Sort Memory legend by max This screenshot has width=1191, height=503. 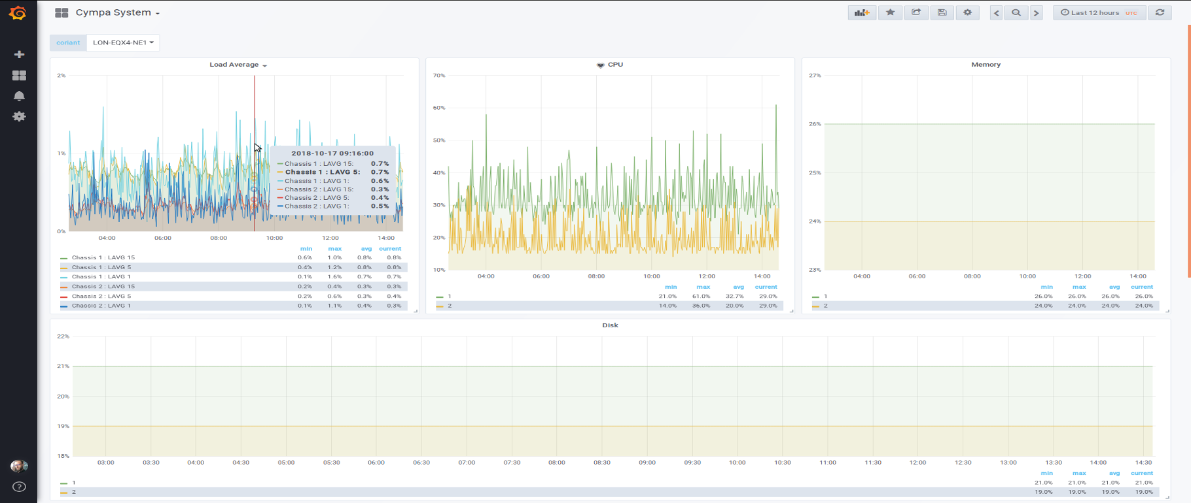click(x=1078, y=287)
